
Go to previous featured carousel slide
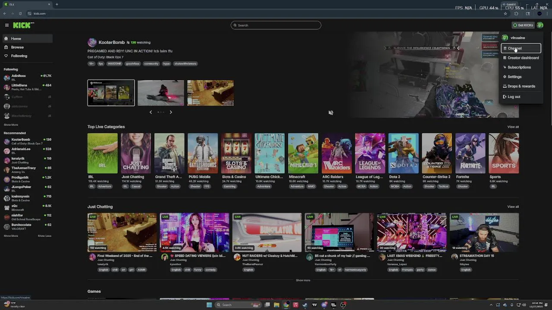pos(151,112)
